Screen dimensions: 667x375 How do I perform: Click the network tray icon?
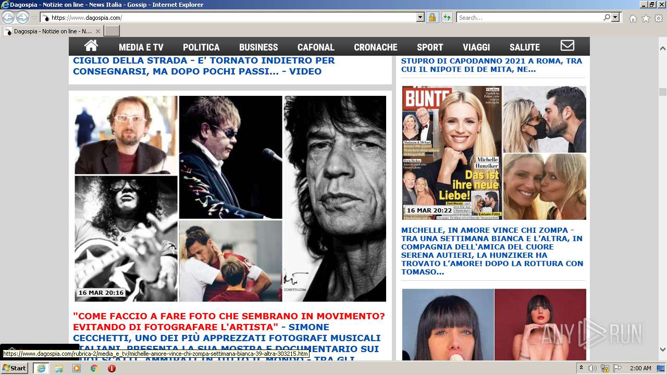coord(605,368)
